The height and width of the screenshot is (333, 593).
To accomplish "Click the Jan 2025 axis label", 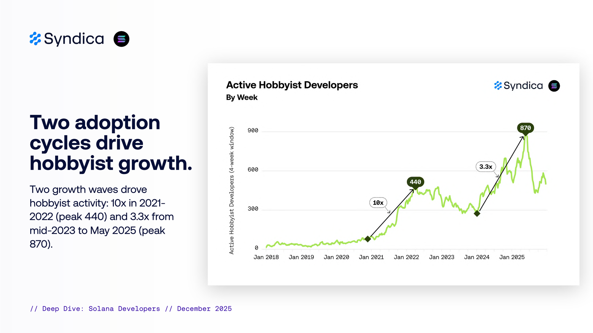I will pyautogui.click(x=512, y=257).
